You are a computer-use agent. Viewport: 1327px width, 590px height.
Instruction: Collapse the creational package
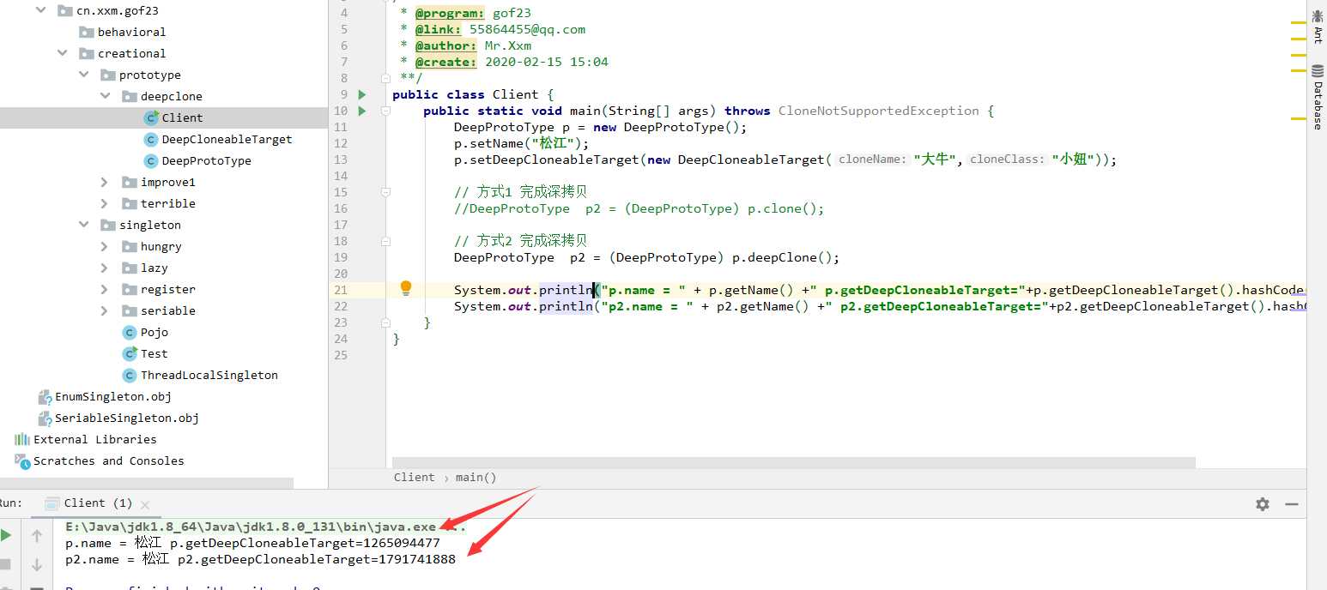[x=62, y=53]
